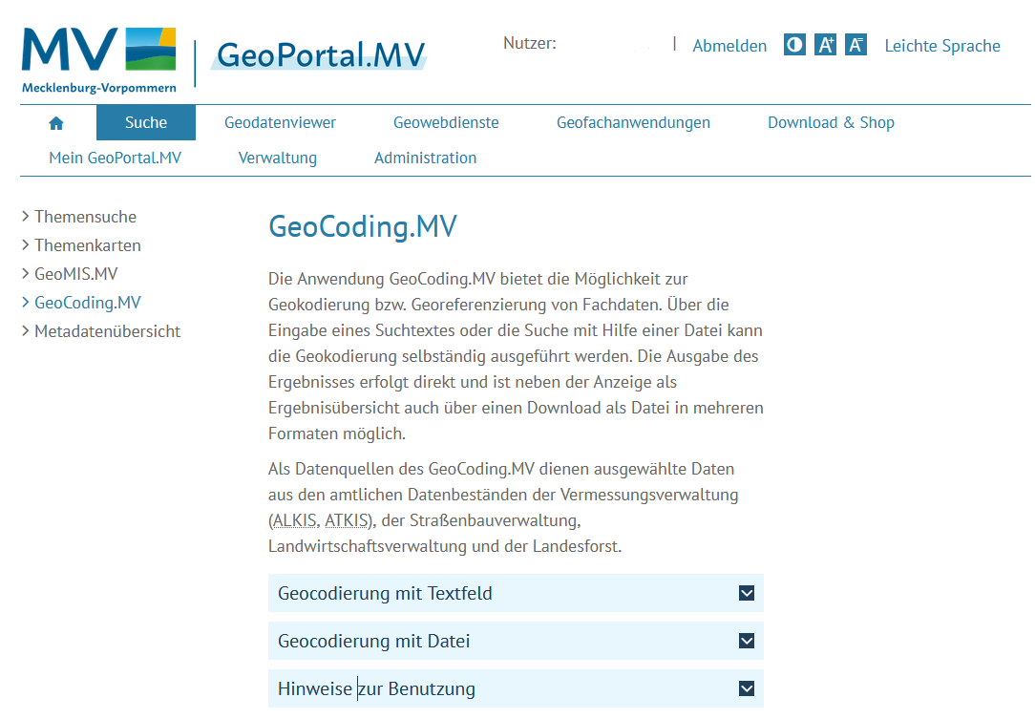Expand the Geocodierung mit Datei section
This screenshot has height=719, width=1035.
pyautogui.click(x=747, y=641)
